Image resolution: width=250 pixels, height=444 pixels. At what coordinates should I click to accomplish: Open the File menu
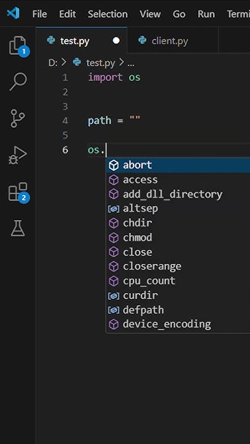40,14
